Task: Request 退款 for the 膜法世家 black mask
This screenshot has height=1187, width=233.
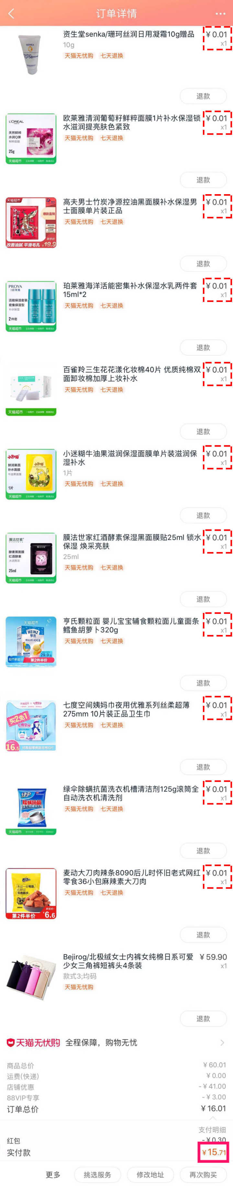Action: 203,600
